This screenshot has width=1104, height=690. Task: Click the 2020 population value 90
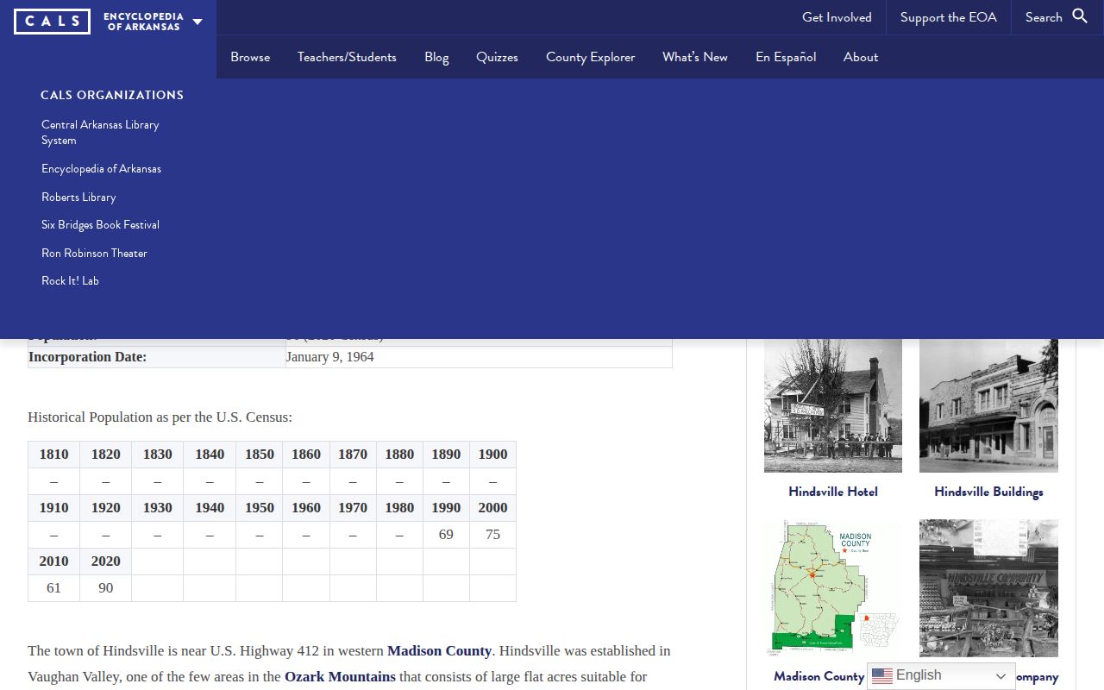105,587
